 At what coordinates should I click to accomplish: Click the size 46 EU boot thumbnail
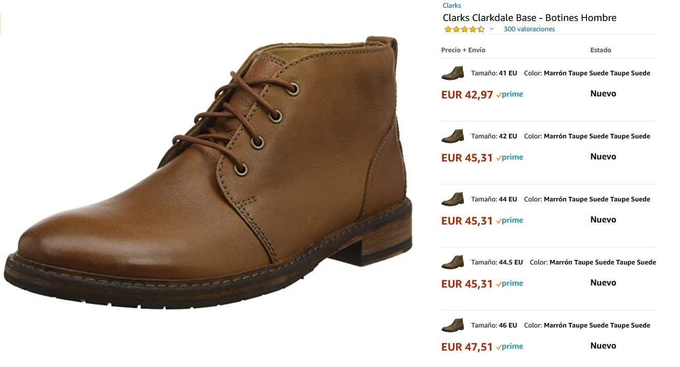(452, 325)
